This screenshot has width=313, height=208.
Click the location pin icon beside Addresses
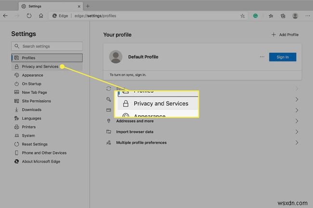(109, 121)
